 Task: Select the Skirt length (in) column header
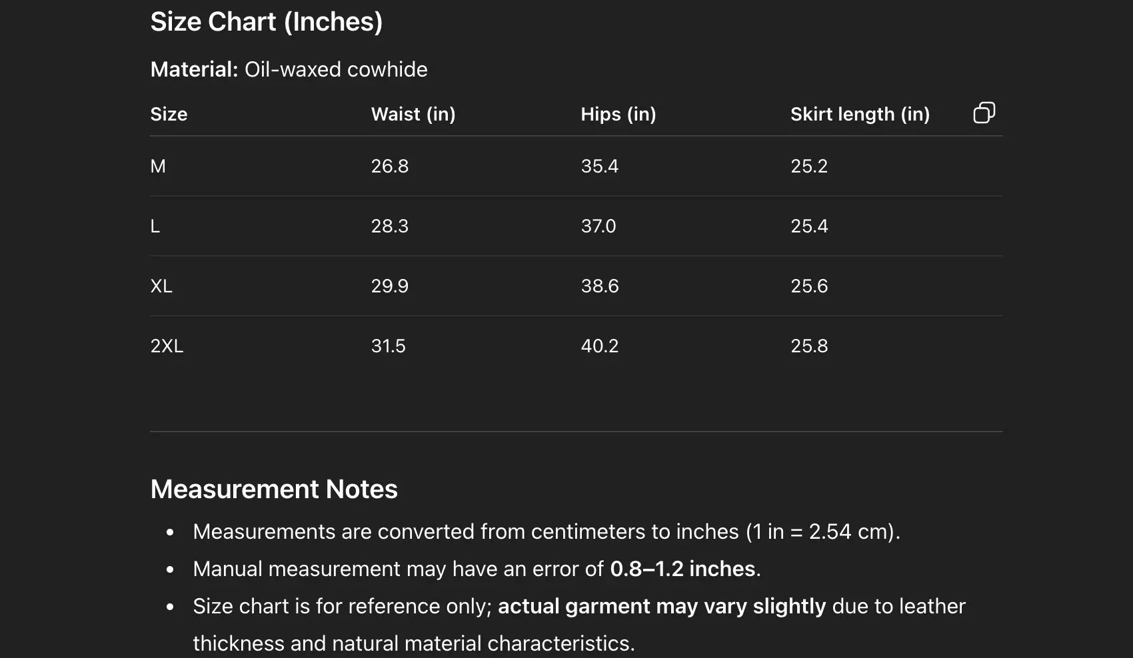(x=860, y=115)
